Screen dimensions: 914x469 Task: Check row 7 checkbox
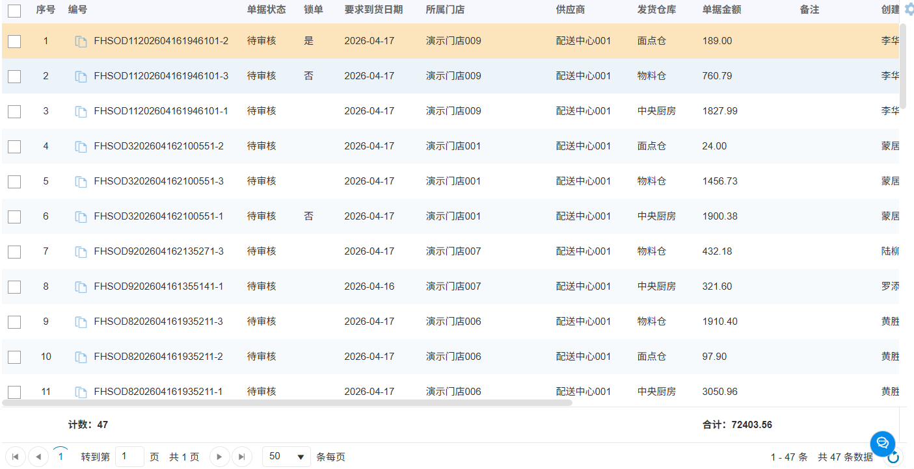coord(14,252)
